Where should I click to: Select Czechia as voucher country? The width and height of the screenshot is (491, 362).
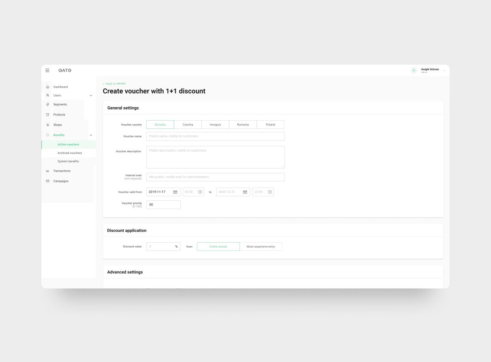pos(187,125)
